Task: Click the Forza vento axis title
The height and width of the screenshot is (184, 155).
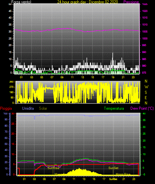Action: [21, 2]
